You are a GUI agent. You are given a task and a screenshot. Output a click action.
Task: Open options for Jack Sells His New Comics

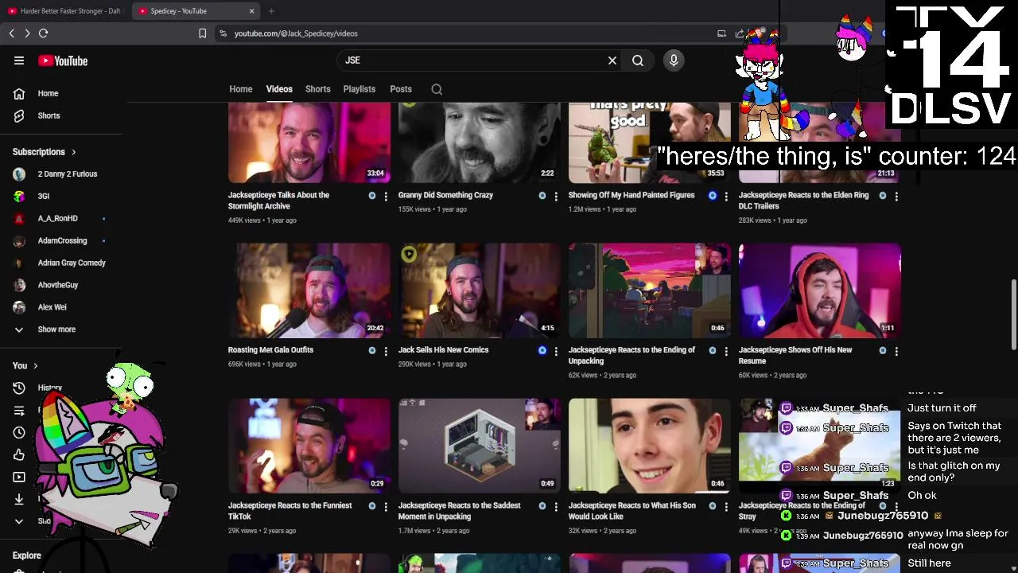click(556, 350)
